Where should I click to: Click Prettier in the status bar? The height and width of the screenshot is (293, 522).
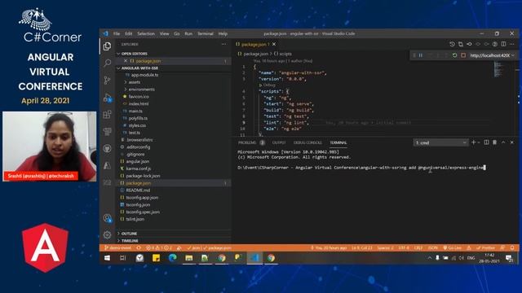(x=485, y=247)
